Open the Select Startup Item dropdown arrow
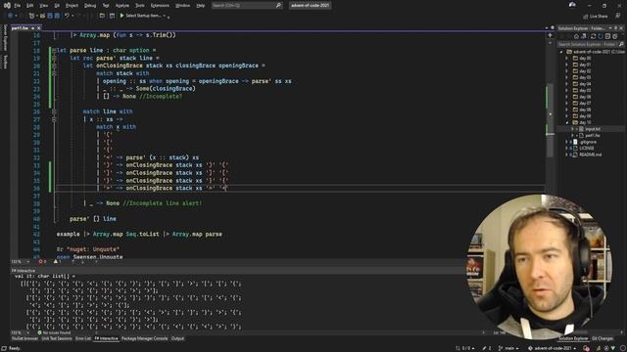 point(164,16)
